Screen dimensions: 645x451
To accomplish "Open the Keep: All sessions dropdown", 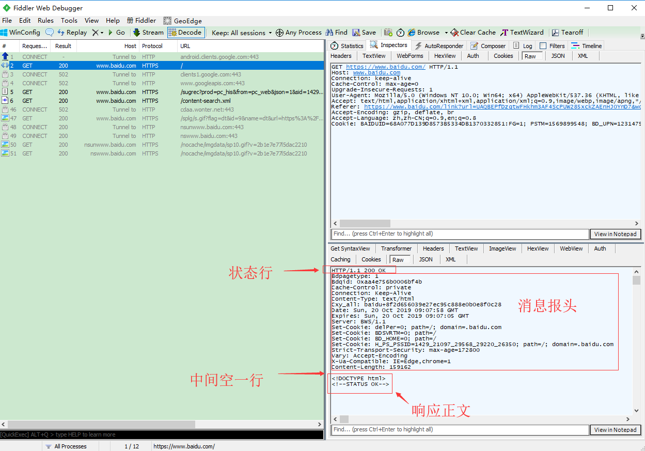I will [x=242, y=33].
